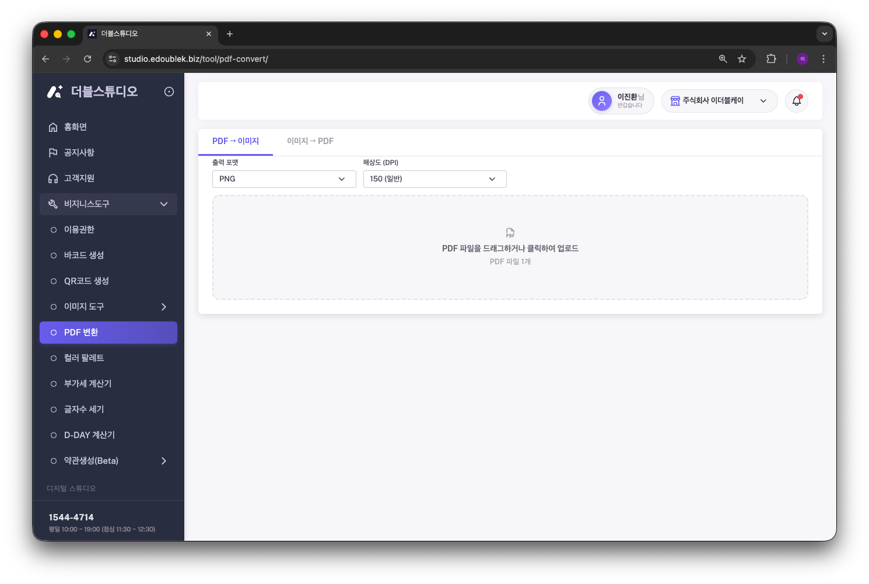The image size is (869, 584).
Task: Select the PDF → 이미지 tab
Action: (x=236, y=141)
